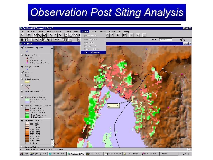Toggle the Rwandan Elevation theme checkbox
Image resolution: width=213 pixels, height=160 pixels.
(22, 121)
